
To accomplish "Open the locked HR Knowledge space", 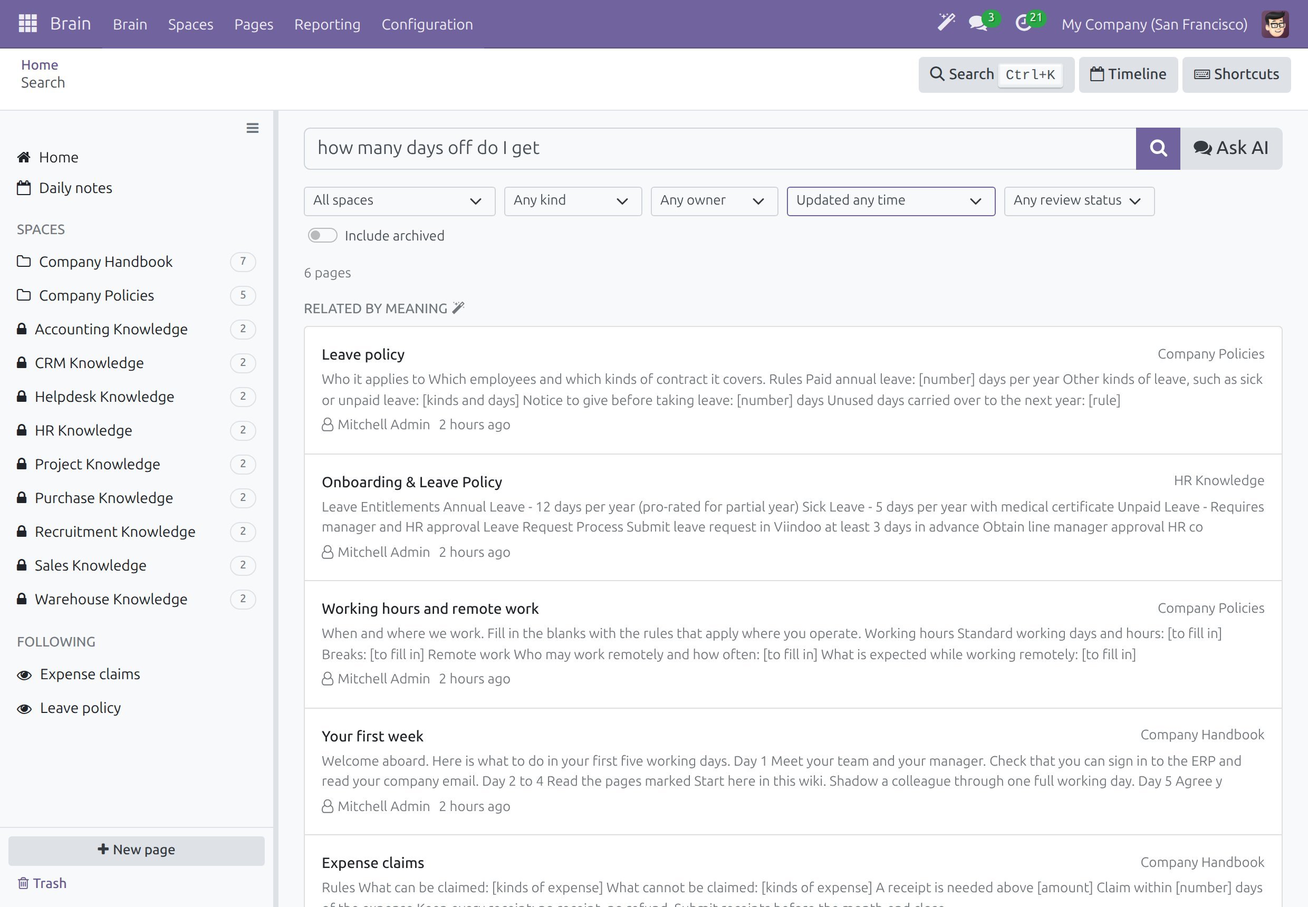I will click(x=136, y=430).
